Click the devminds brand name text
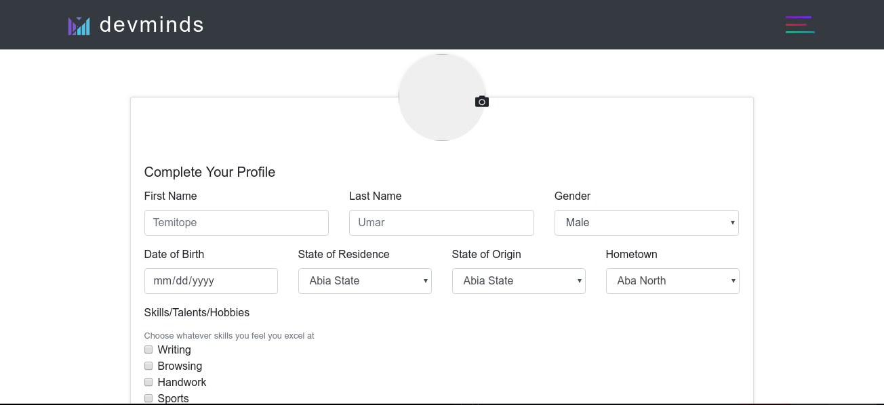Viewport: 884px width, 405px height. click(x=152, y=25)
